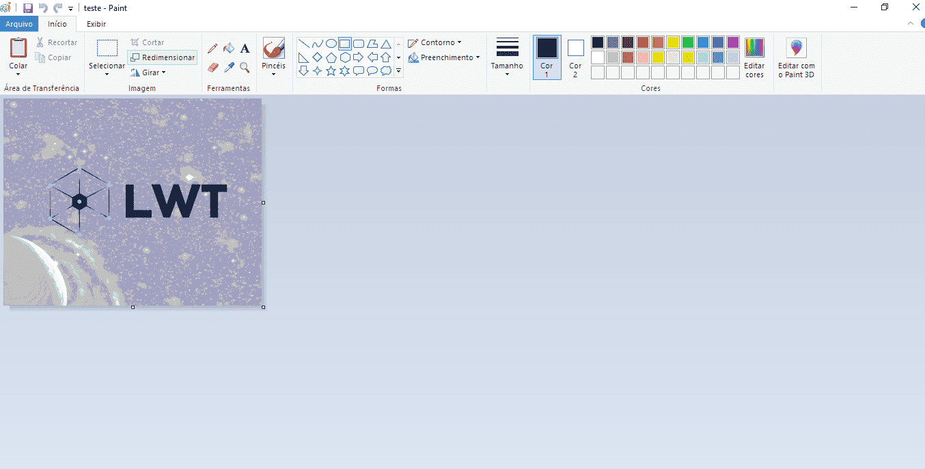Choose the color picker eyedropper tool
The image size is (925, 469).
pyautogui.click(x=228, y=68)
